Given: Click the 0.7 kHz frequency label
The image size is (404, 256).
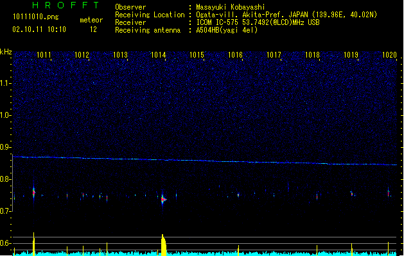Looking at the screenshot, I should 6,211.
